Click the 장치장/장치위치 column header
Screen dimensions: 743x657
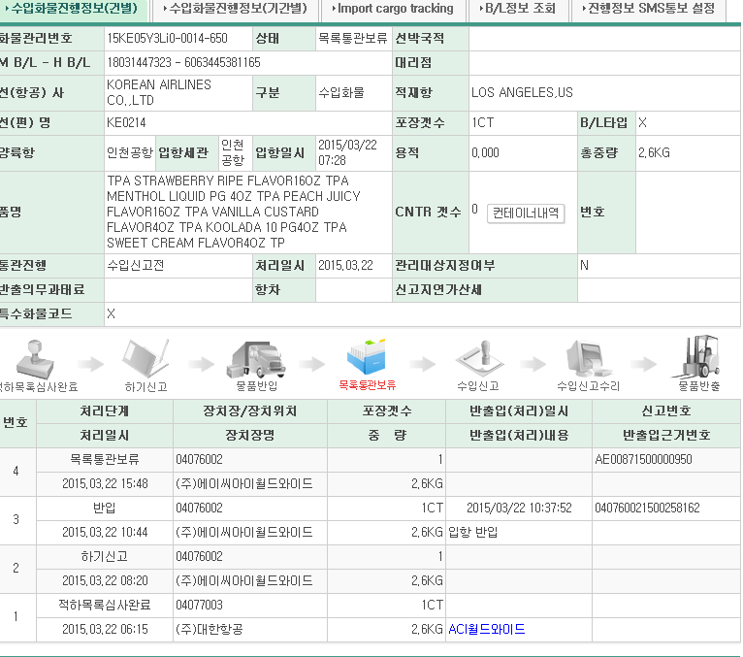[x=250, y=411]
